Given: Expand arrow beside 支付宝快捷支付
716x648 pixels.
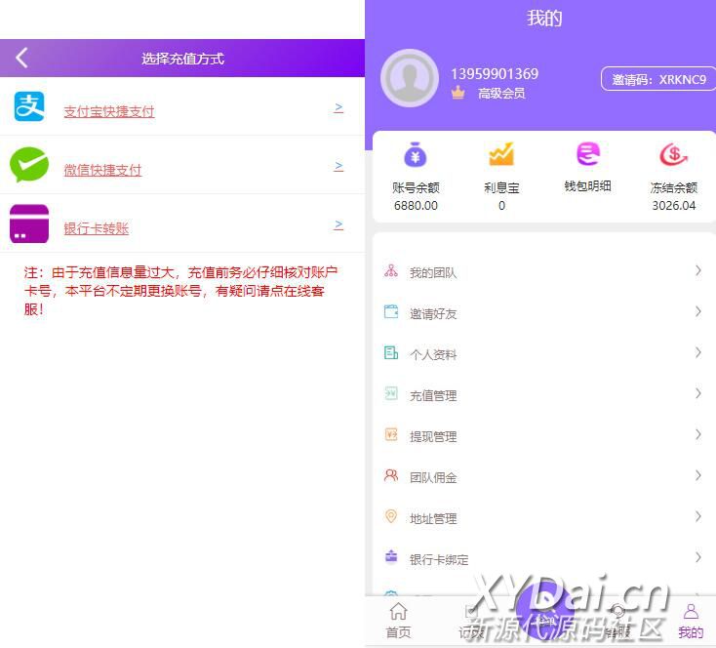Looking at the screenshot, I should point(338,108).
